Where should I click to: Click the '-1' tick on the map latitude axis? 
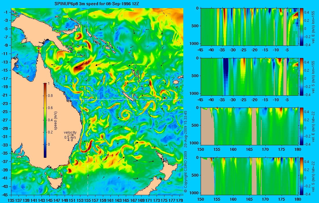coord(6,12)
